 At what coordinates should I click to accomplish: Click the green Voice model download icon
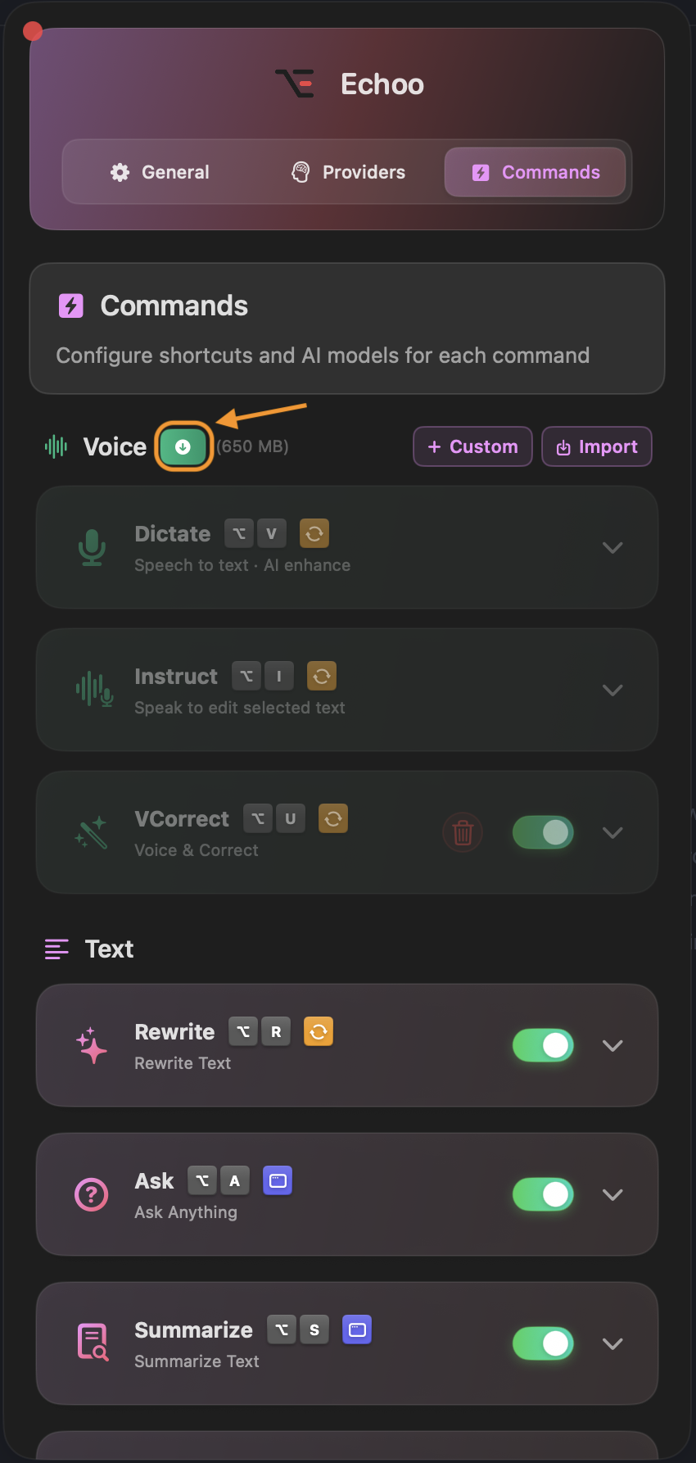pyautogui.click(x=183, y=446)
